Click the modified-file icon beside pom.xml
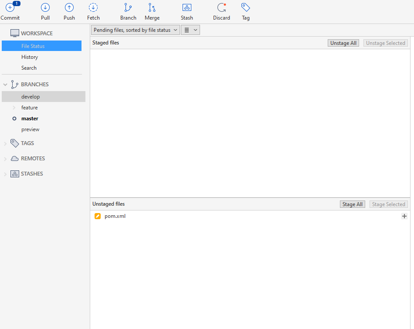Screen dimensions: 414x329 tap(98, 216)
